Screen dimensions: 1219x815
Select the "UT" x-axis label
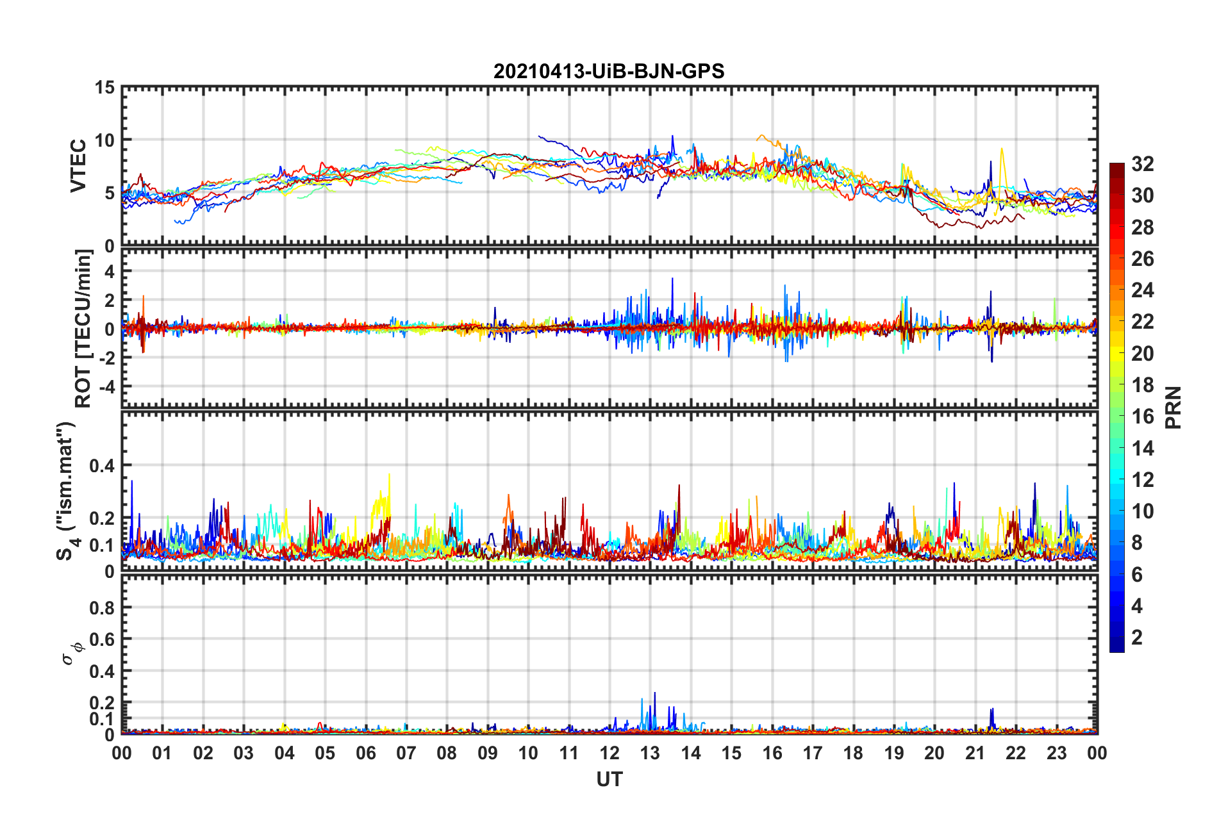pyautogui.click(x=609, y=779)
